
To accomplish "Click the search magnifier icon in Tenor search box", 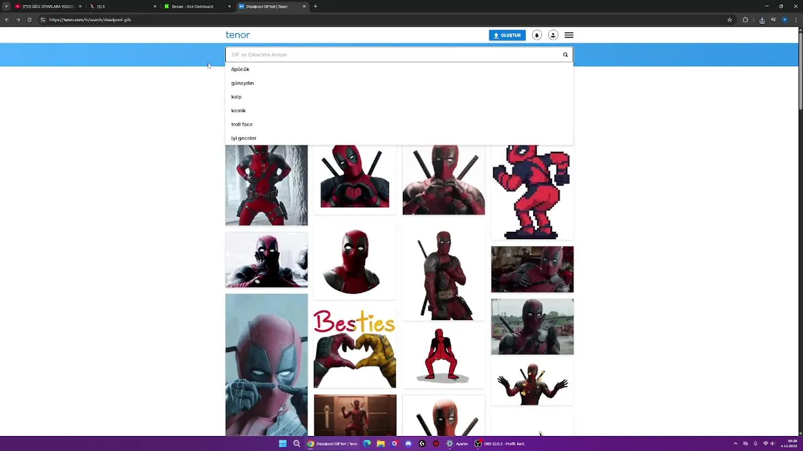I will 565,54.
